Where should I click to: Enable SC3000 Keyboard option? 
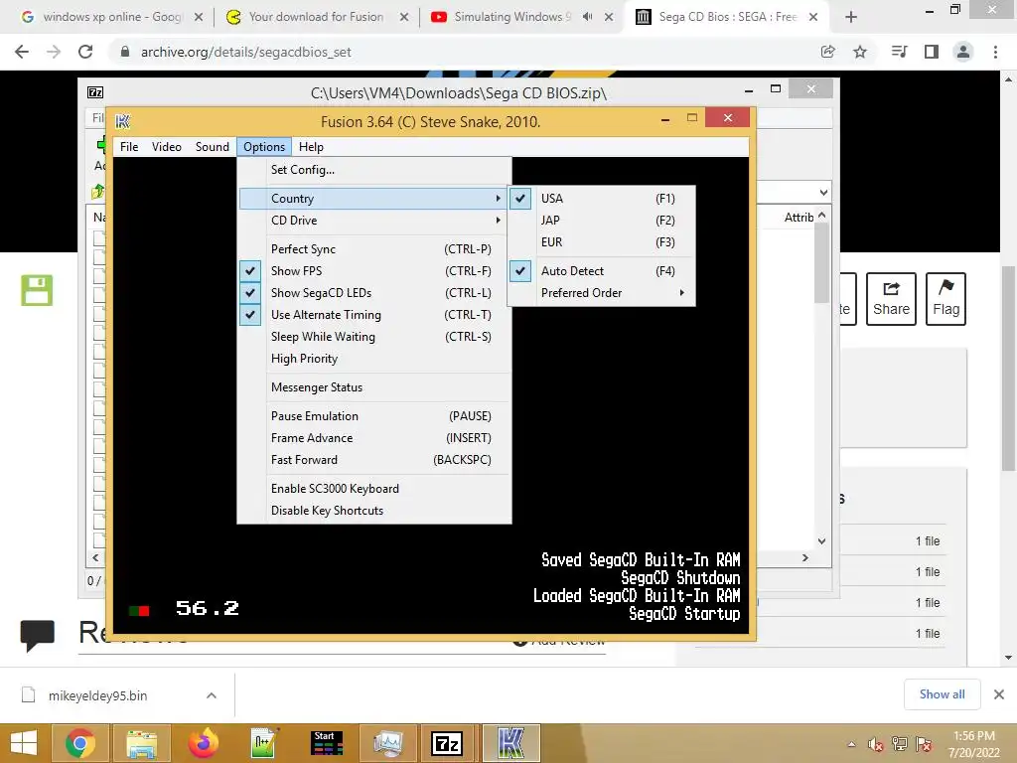tap(374, 489)
